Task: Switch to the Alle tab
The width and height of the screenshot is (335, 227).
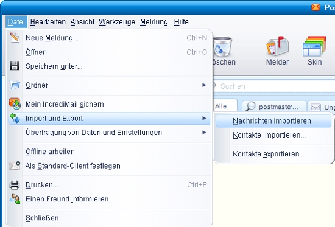Action: click(x=224, y=106)
